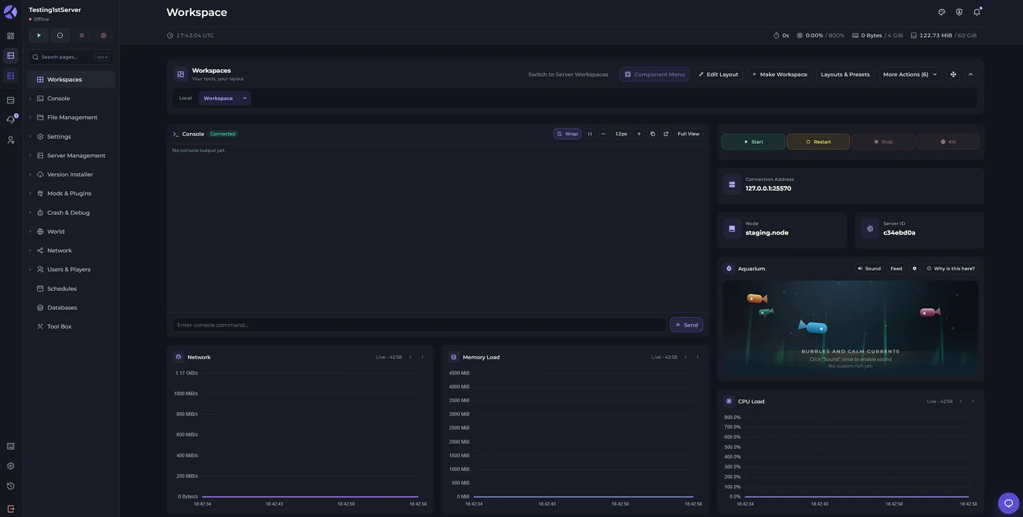1023x517 pixels.
Task: Open the gear icon in the left rail
Action: click(x=11, y=467)
